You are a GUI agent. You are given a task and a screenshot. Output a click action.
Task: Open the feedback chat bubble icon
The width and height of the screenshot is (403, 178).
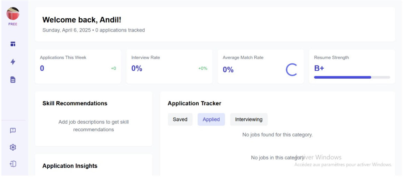coord(13,131)
